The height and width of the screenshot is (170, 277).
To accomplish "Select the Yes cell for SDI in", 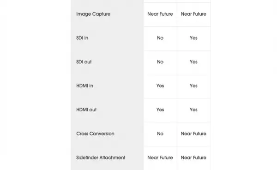I will [193, 38].
